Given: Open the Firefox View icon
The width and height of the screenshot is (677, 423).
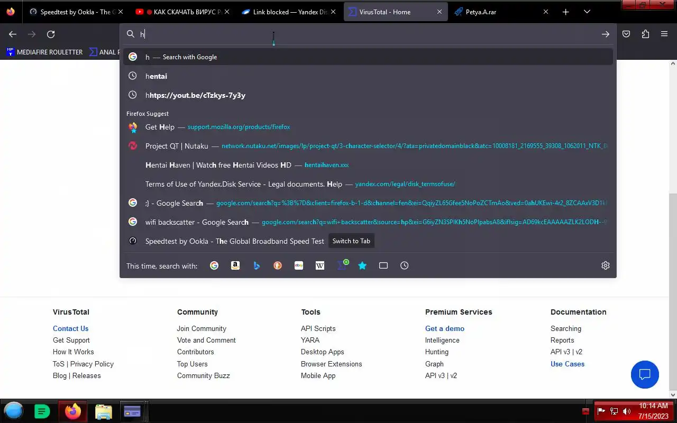Looking at the screenshot, I should pos(11,12).
